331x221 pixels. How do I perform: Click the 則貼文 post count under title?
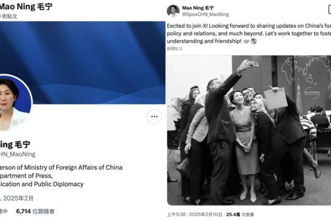click(9, 16)
